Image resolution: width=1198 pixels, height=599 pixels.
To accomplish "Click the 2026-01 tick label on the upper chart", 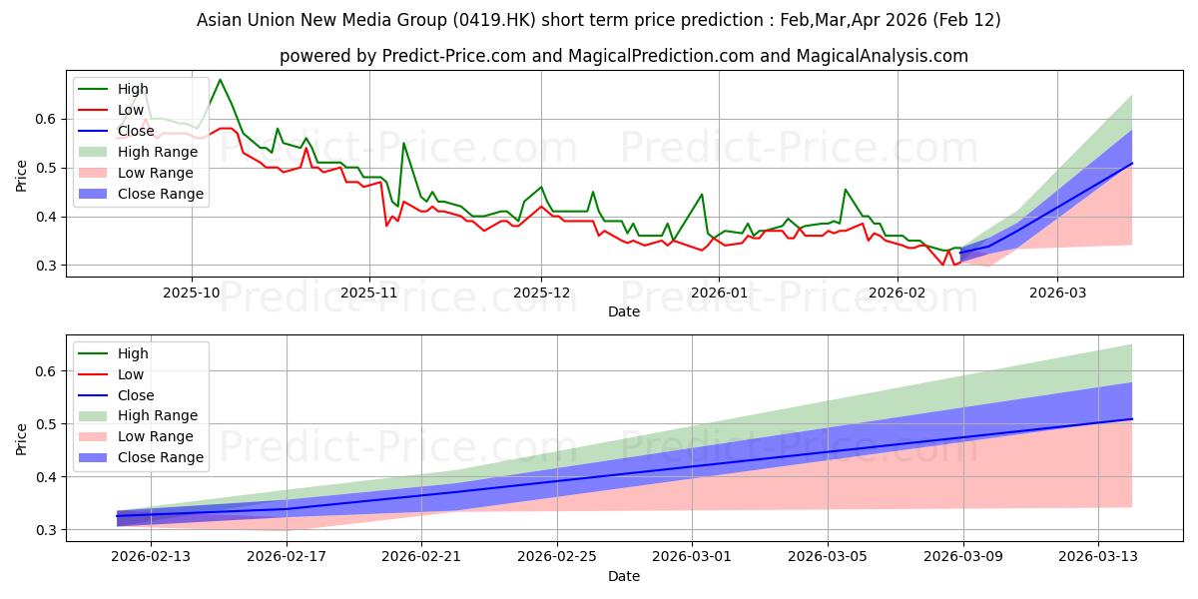I will (718, 296).
